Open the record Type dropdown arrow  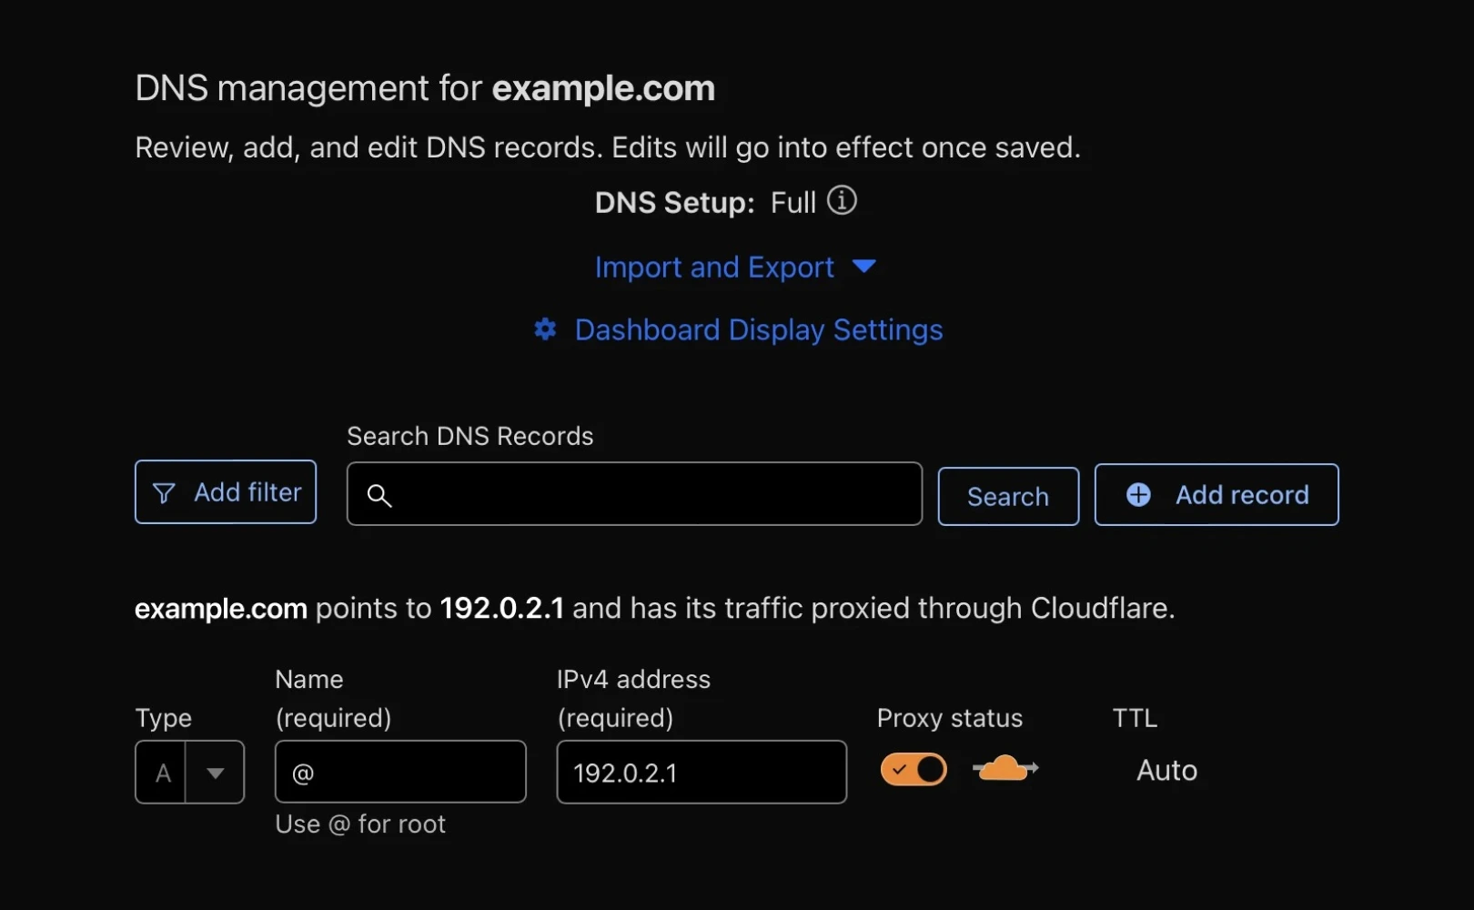pos(216,773)
